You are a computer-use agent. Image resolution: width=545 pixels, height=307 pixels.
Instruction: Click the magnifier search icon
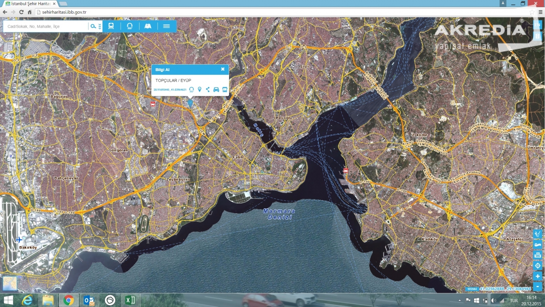click(93, 26)
